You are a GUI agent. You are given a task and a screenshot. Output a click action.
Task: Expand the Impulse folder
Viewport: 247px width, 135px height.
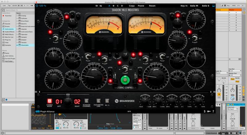[17, 29]
